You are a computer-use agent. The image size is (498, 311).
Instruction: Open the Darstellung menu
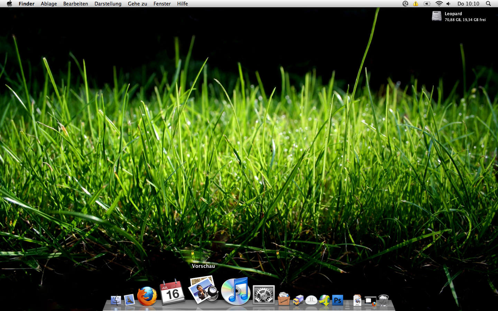click(108, 4)
